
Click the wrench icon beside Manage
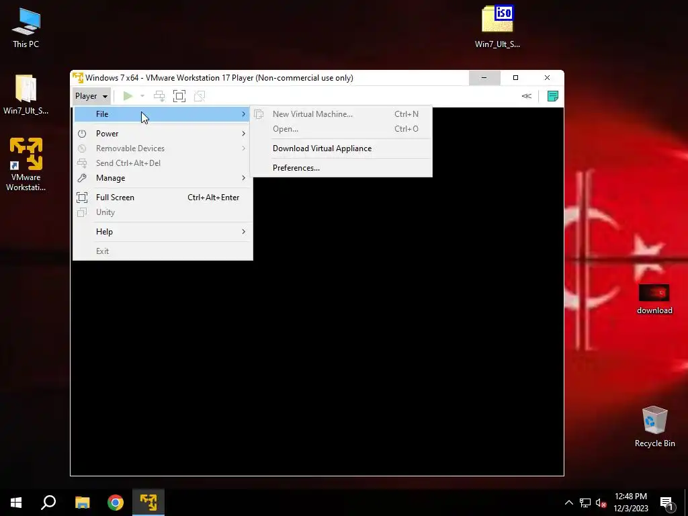[82, 178]
